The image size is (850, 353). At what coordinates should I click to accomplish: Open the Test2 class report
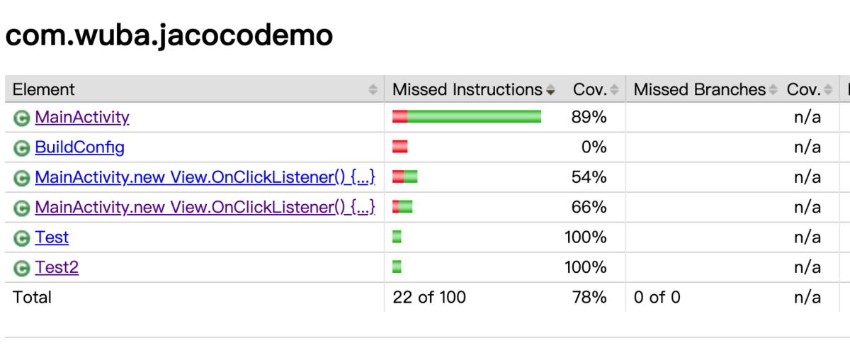click(x=57, y=267)
